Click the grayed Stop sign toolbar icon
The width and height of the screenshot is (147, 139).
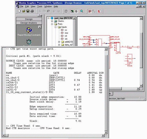click(x=66, y=11)
